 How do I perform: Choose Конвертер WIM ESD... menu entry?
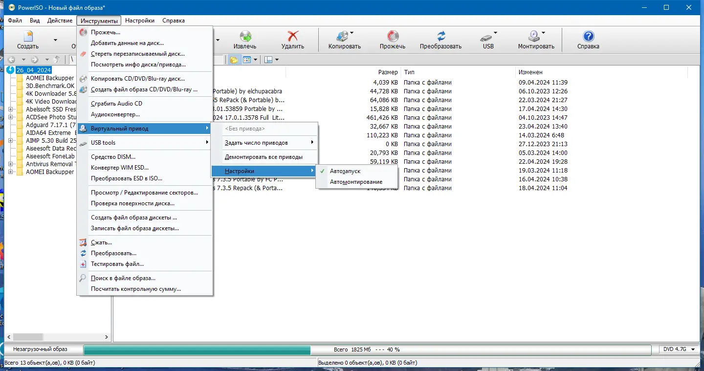pos(145,168)
